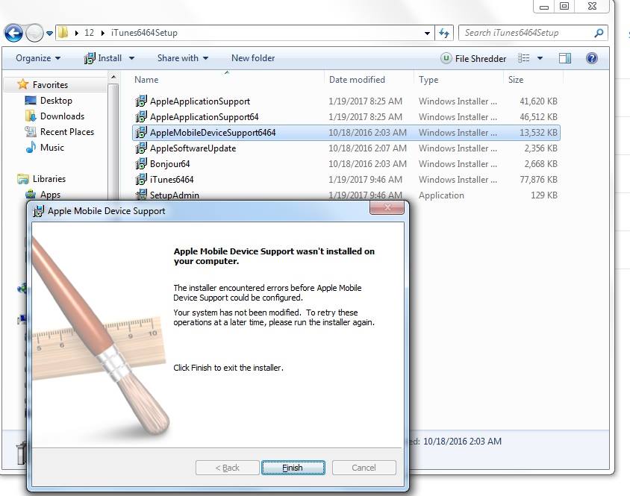Screen dimensions: 630x496
Task: Click iTunes6464Setup breadcrumb segment
Action: (x=144, y=33)
